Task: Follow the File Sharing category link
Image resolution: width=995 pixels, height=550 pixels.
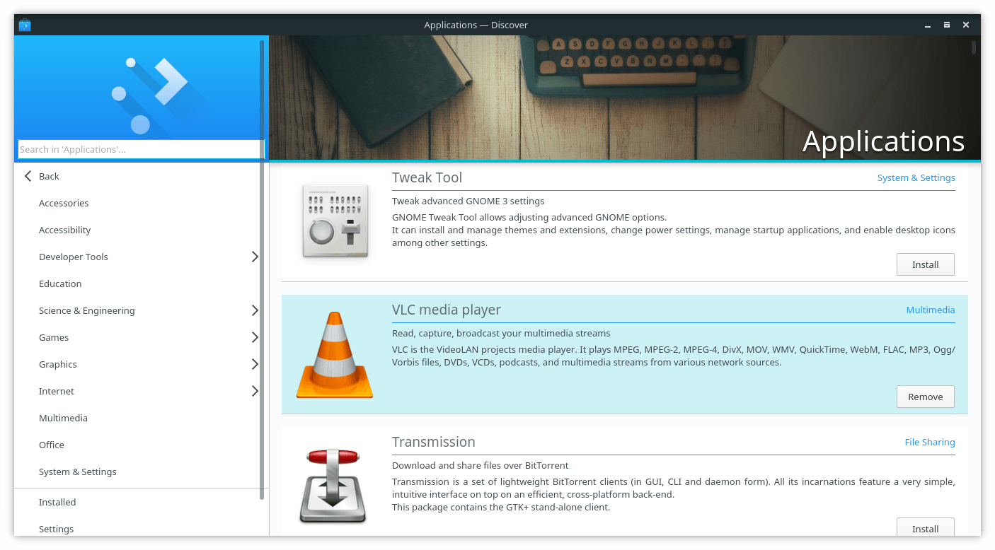Action: click(929, 442)
